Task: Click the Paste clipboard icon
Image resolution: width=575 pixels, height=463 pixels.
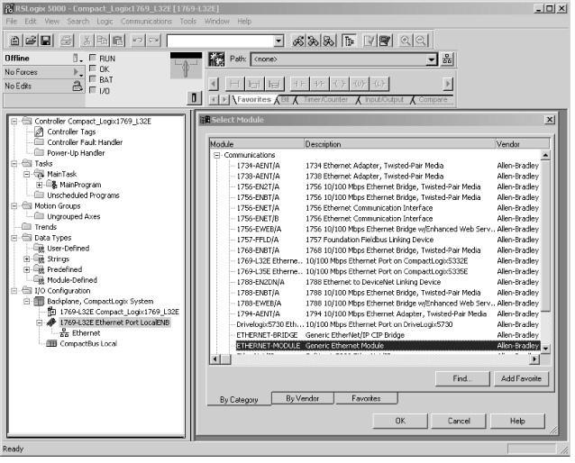Action: click(118, 41)
